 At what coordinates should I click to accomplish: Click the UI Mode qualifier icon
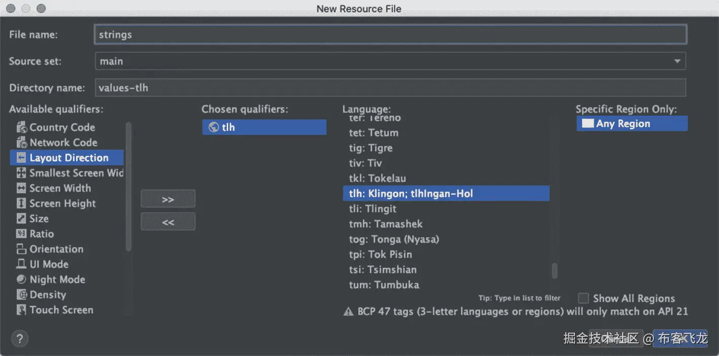click(21, 264)
